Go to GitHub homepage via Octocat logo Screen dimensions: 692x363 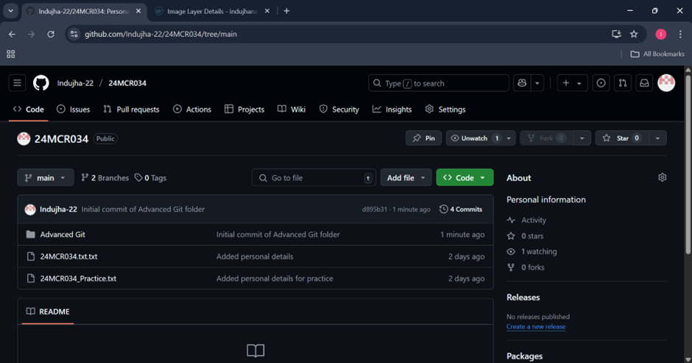click(x=41, y=83)
